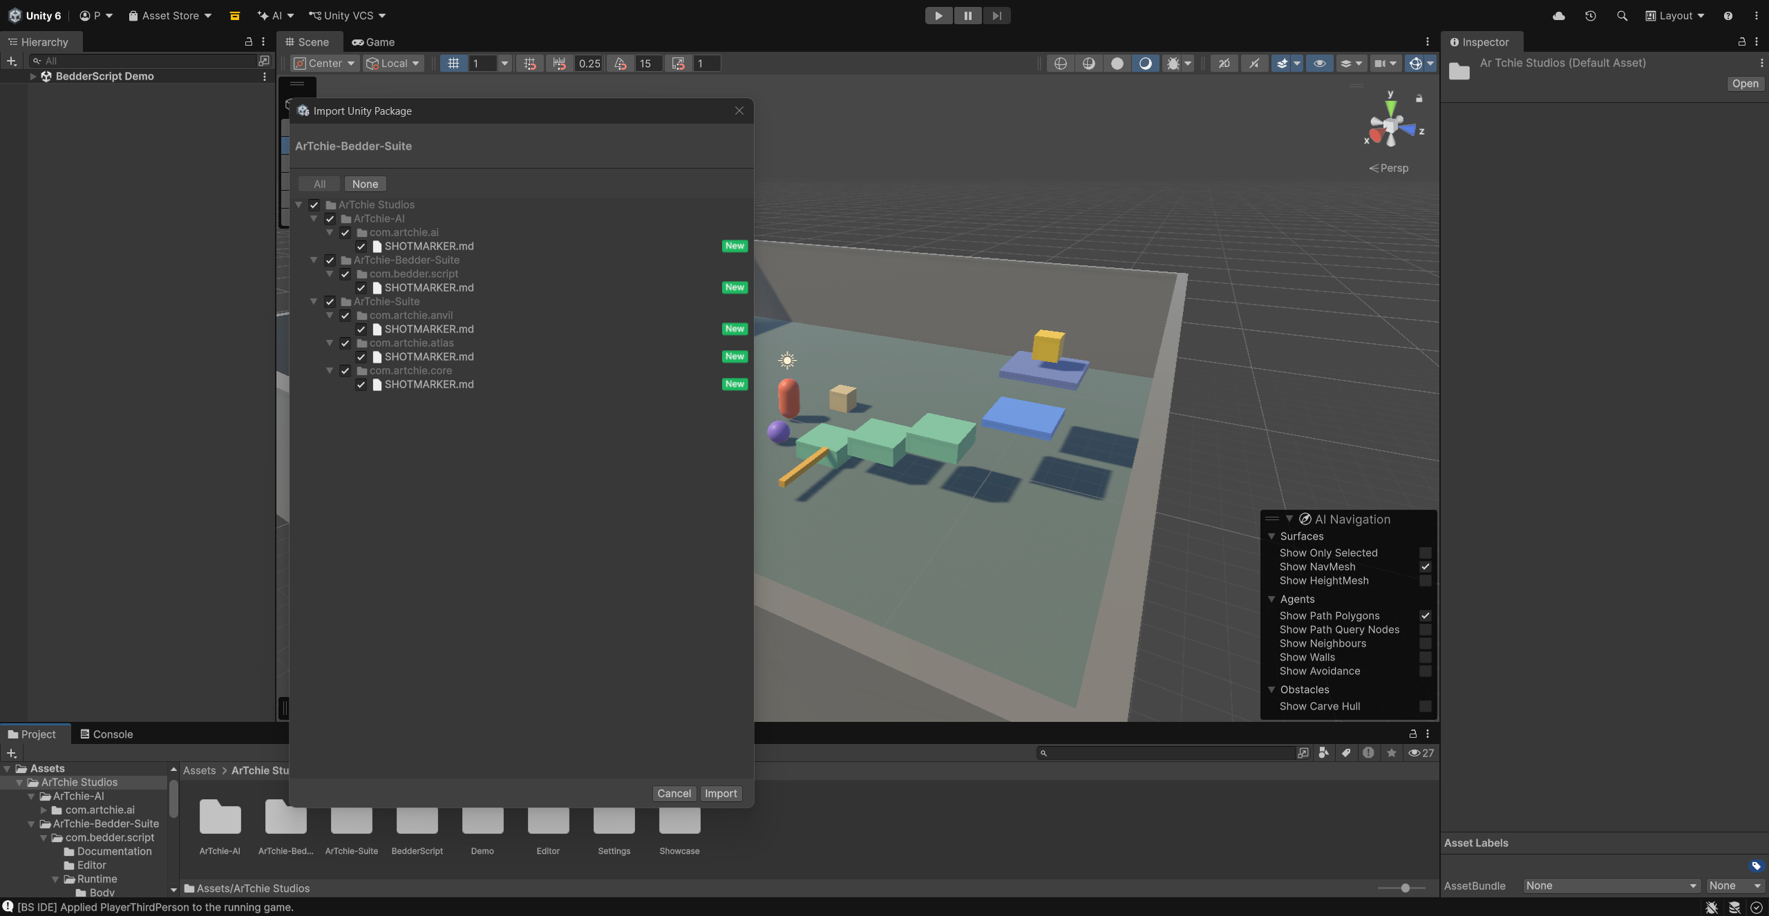Enable the Show Carve Hull checkbox

[1425, 707]
